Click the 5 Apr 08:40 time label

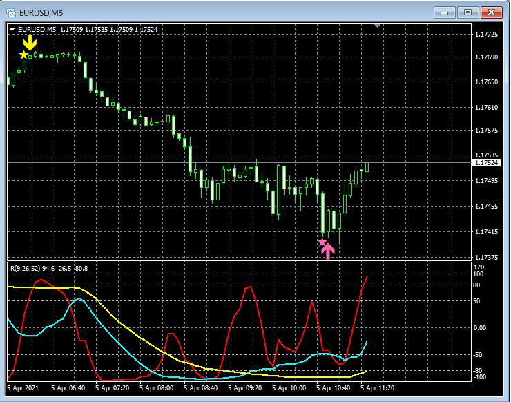(x=201, y=388)
